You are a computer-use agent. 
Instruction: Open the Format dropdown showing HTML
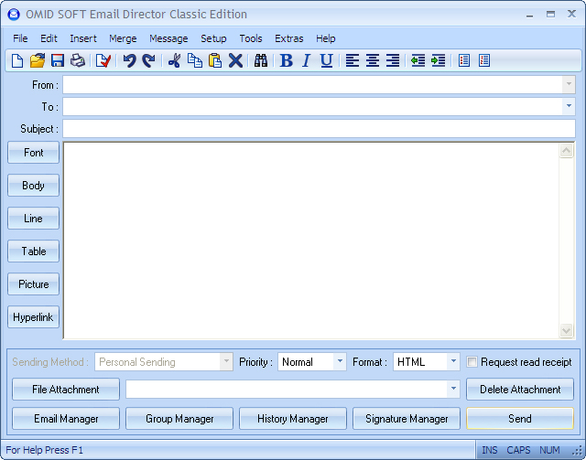[x=453, y=362]
